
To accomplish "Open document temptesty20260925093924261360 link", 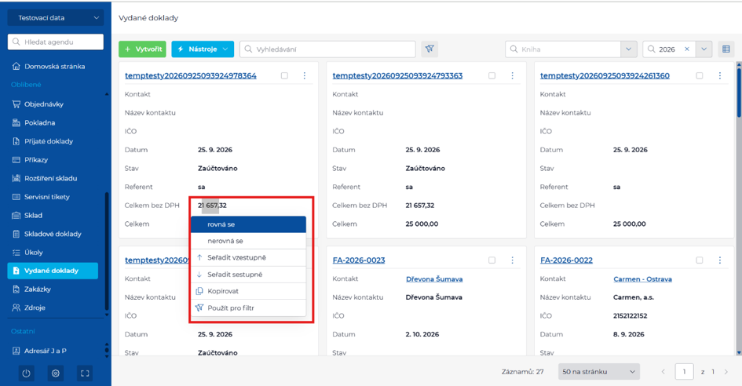I will coord(605,75).
